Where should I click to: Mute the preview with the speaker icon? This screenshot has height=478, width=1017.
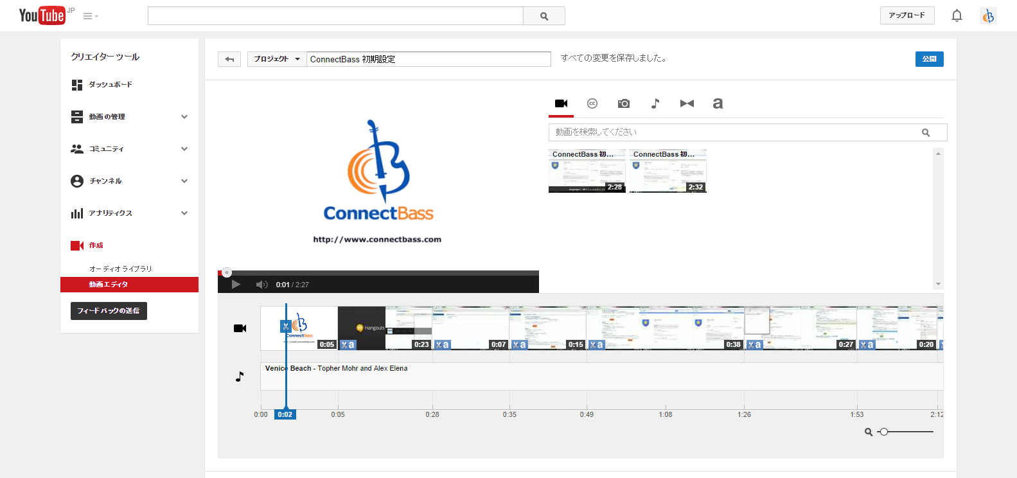point(261,285)
